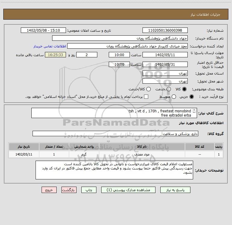Screen dimensions: 232x225
Task: Select the خدمت radio button
Action: point(169,89)
